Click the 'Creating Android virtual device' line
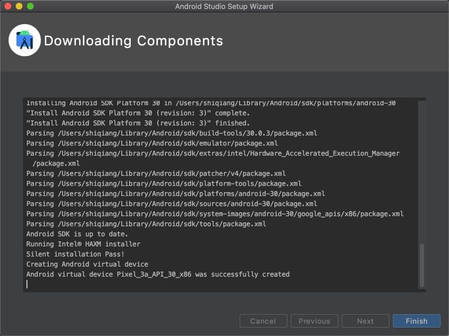Viewport: 449px width, 336px height. [x=88, y=264]
